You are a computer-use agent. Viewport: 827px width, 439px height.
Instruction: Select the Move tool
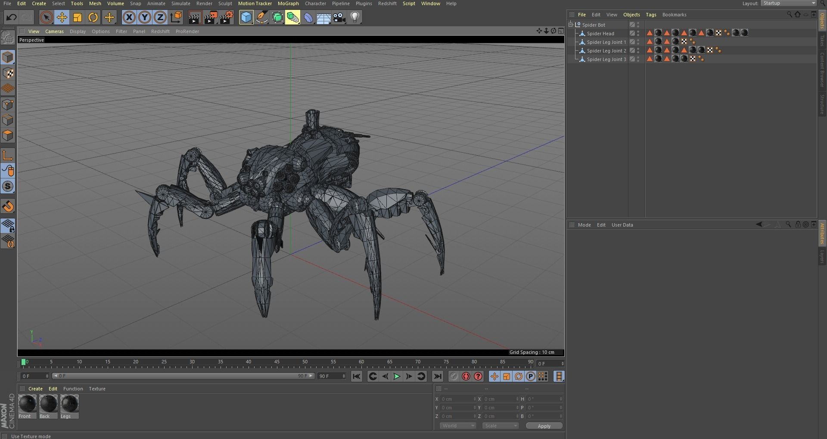point(62,18)
